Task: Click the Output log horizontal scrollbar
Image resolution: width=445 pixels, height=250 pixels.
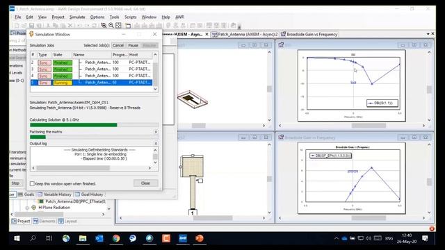Action: tap(91, 168)
